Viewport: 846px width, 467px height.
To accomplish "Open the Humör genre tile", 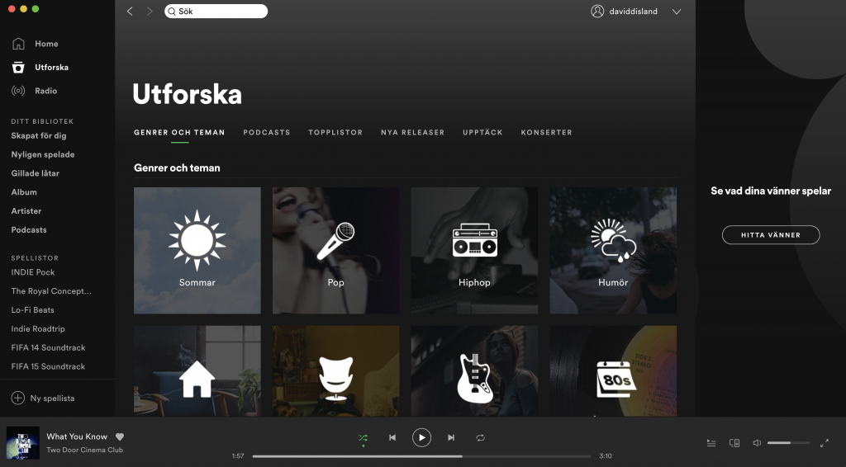I will coord(614,251).
